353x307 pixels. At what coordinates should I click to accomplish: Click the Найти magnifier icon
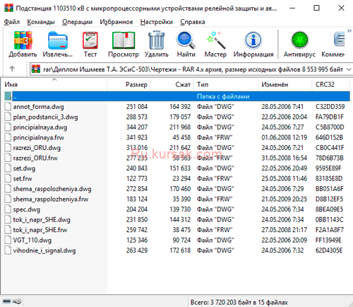pyautogui.click(x=186, y=40)
